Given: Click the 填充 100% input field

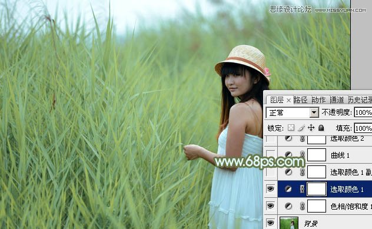Looking at the screenshot, I should pyautogui.click(x=363, y=128).
